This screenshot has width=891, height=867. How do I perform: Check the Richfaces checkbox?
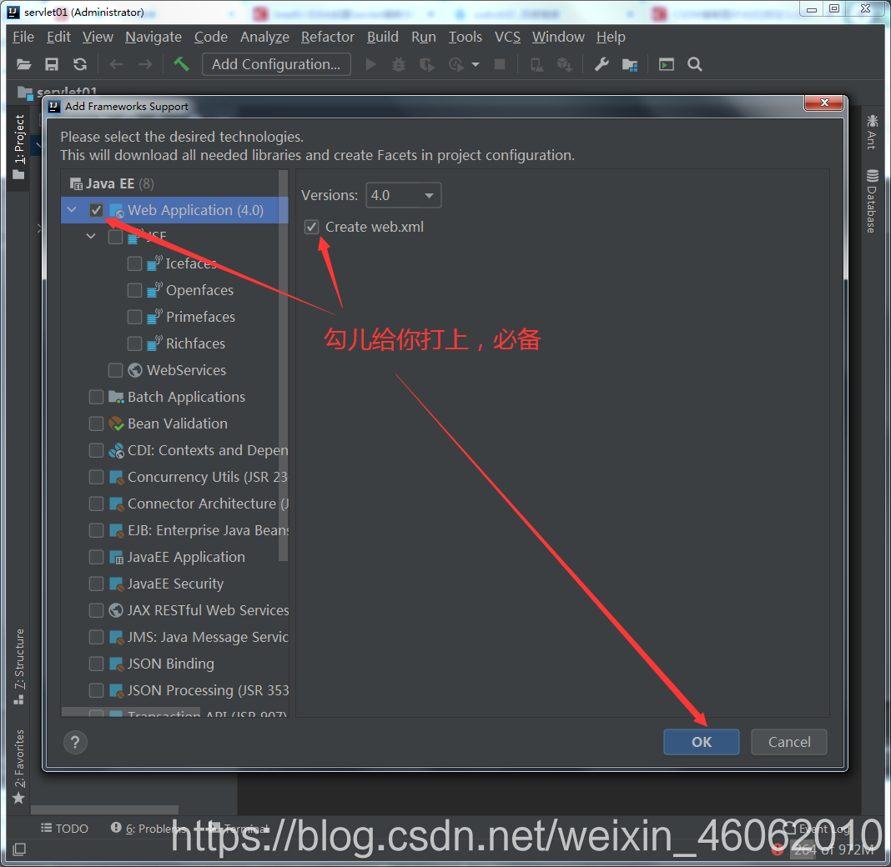[x=134, y=343]
